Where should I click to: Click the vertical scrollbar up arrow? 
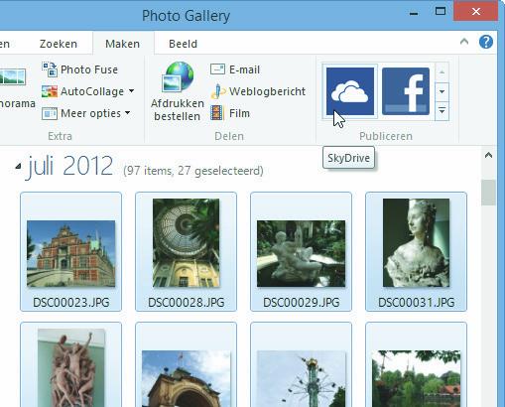click(x=488, y=156)
